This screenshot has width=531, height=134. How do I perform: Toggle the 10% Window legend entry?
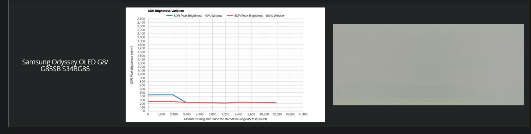[x=194, y=16]
